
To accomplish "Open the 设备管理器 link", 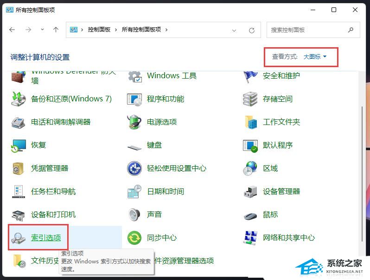I will pos(281,192).
